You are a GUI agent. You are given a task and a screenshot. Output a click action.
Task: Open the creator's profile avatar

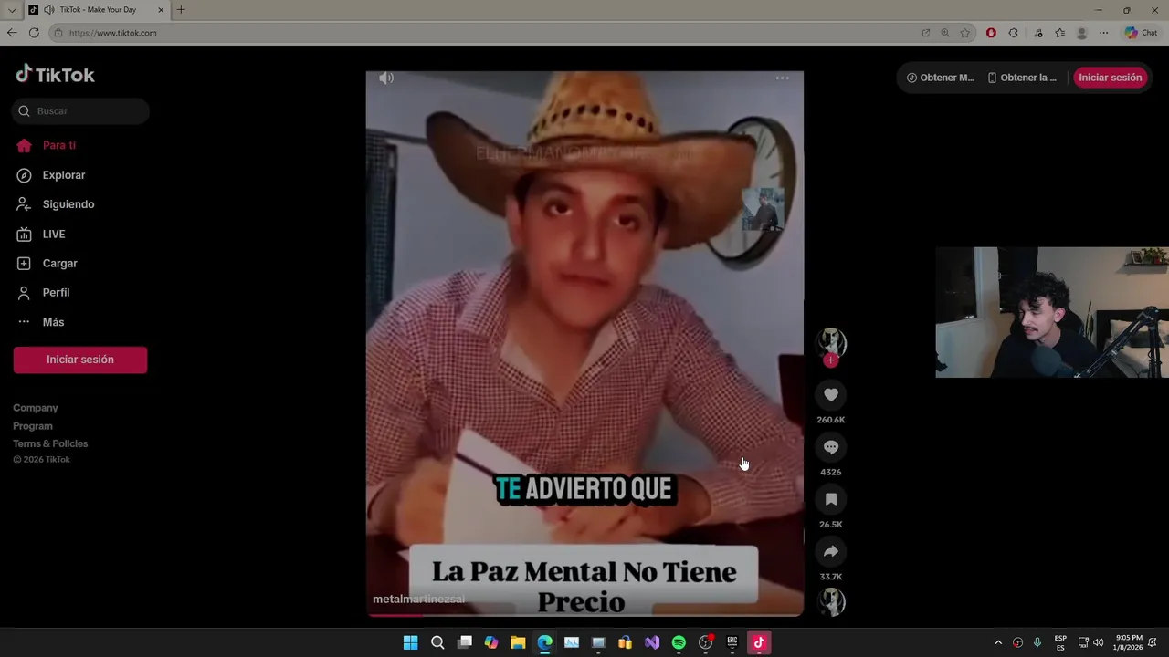coord(831,342)
